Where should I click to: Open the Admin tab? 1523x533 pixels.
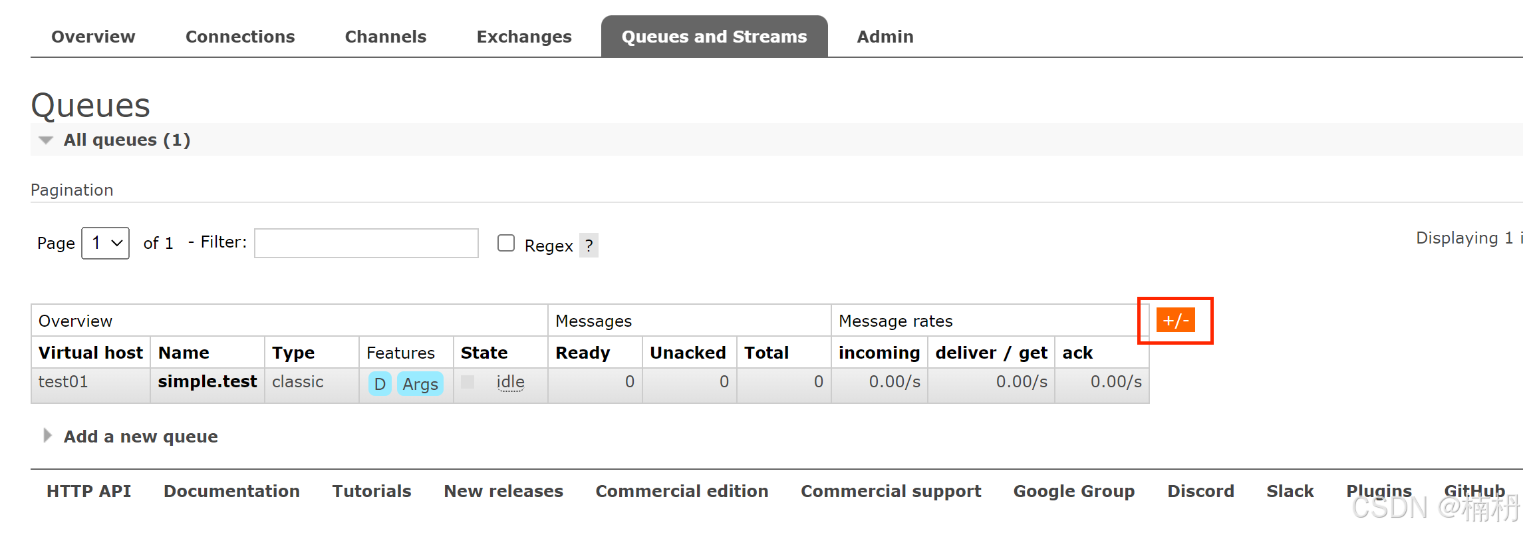tap(885, 37)
